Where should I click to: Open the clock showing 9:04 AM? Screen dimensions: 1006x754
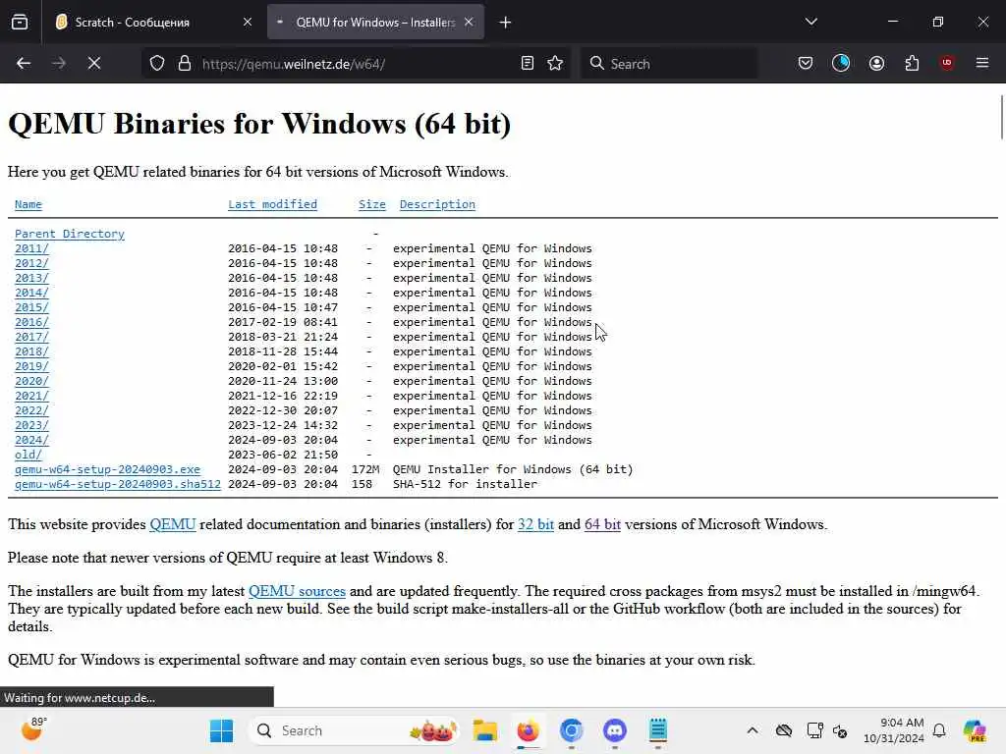click(x=894, y=730)
